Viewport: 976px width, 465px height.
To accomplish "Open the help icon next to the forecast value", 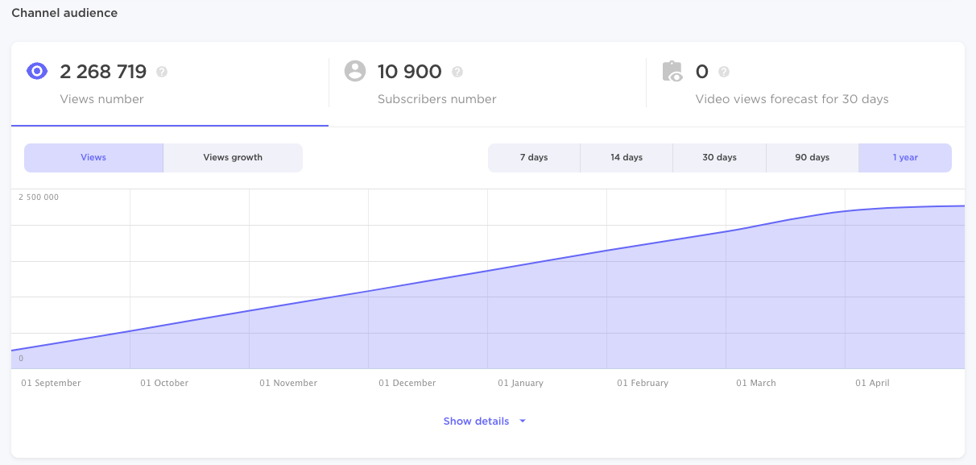I will click(722, 72).
